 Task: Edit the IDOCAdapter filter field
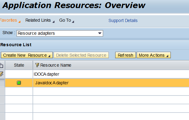[111, 74]
